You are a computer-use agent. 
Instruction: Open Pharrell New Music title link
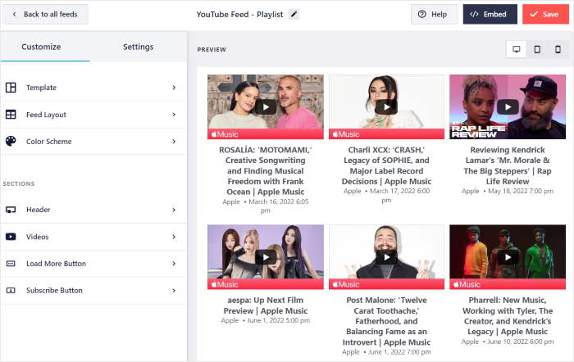[x=508, y=316]
